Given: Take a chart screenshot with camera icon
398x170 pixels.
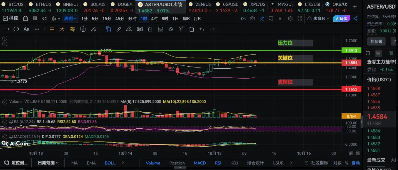Looking at the screenshot, I should [x=252, y=19].
